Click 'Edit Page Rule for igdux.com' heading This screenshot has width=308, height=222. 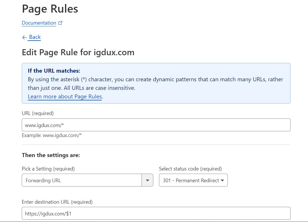(x=78, y=52)
